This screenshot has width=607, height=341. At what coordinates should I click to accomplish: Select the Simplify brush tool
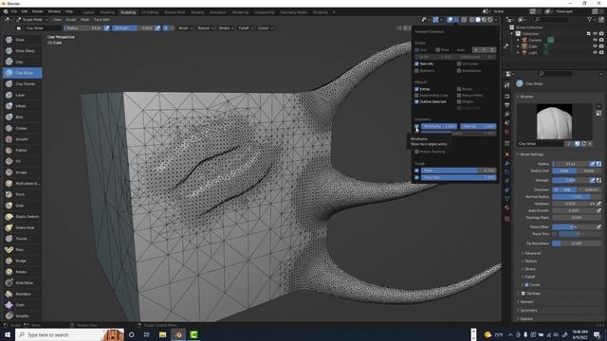[x=22, y=315]
